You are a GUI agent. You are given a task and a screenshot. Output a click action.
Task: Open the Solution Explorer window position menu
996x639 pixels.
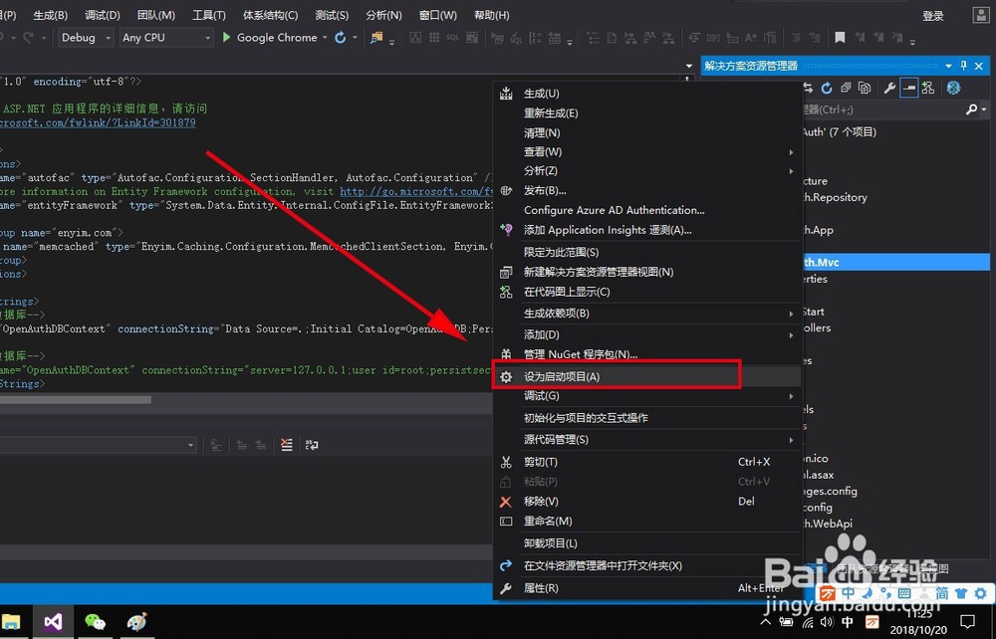click(x=948, y=66)
